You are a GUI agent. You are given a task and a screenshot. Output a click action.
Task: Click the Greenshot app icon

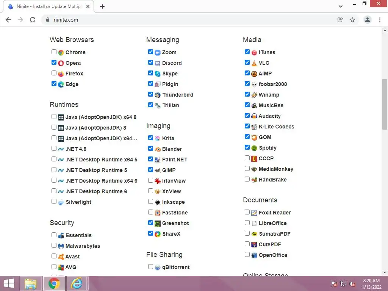click(x=158, y=224)
